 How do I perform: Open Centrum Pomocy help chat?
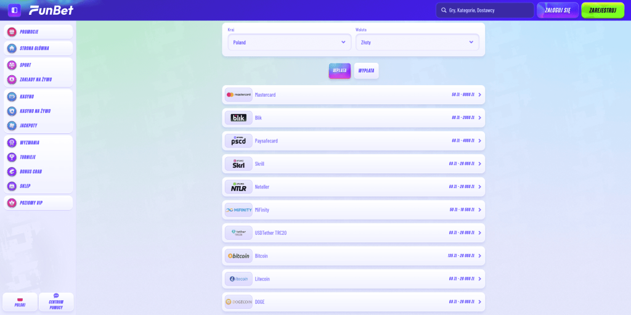click(56, 302)
